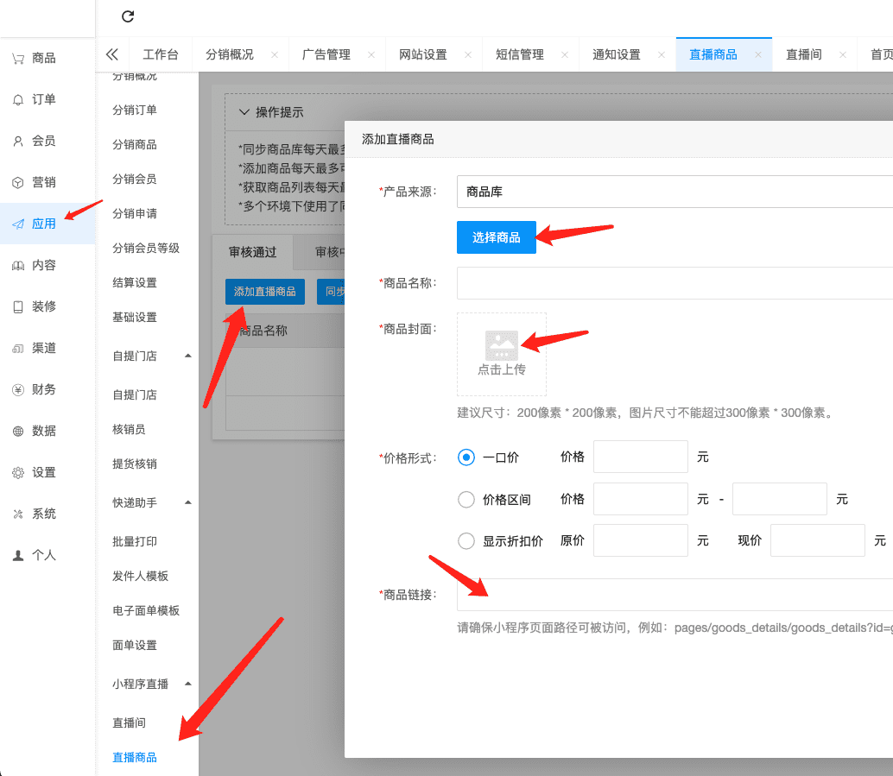Collapse the 自提门店 menu group

point(188,356)
